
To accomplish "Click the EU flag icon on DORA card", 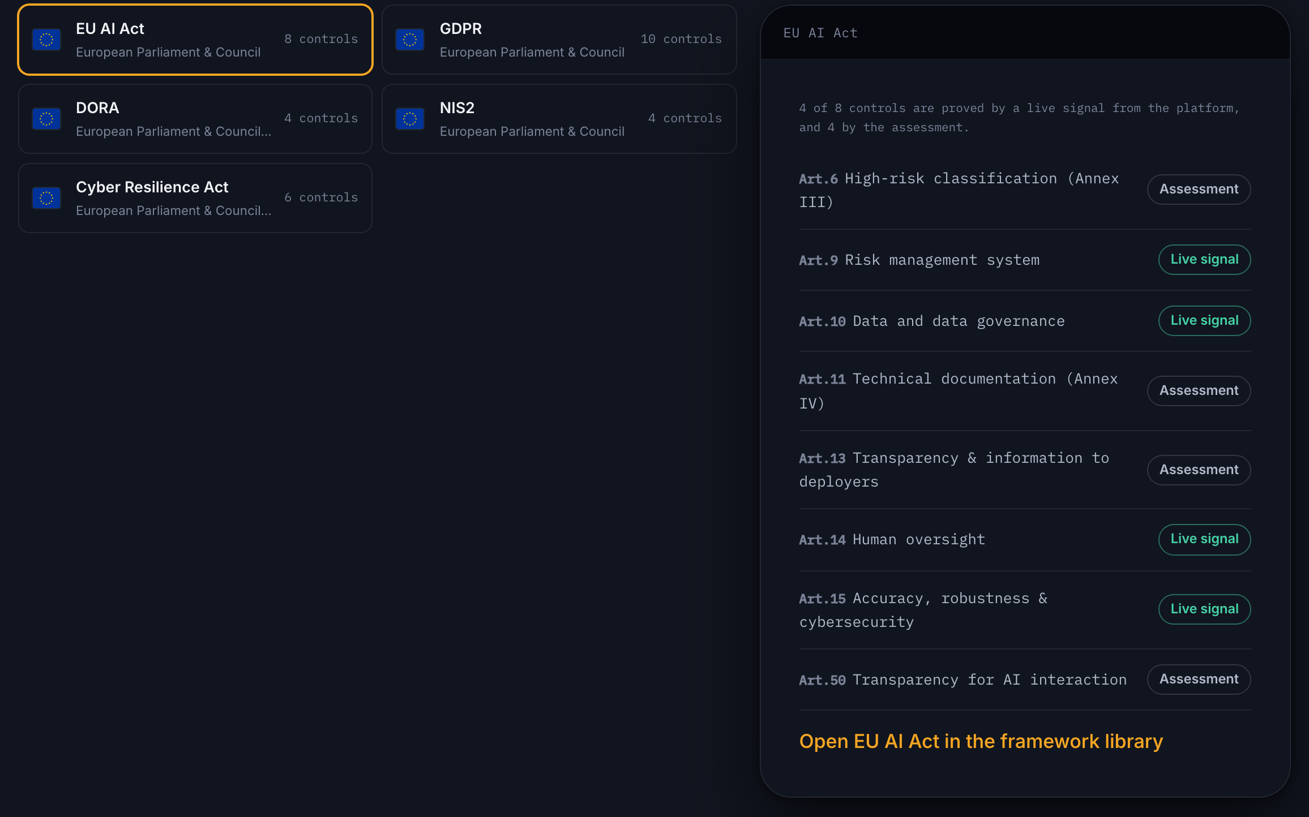I will pyautogui.click(x=46, y=119).
